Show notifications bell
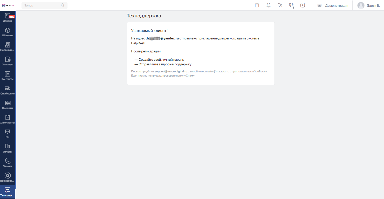 [x=269, y=5]
